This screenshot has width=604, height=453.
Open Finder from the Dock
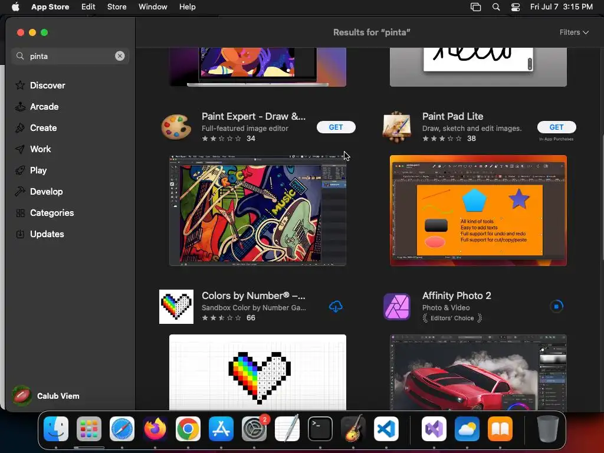point(56,429)
